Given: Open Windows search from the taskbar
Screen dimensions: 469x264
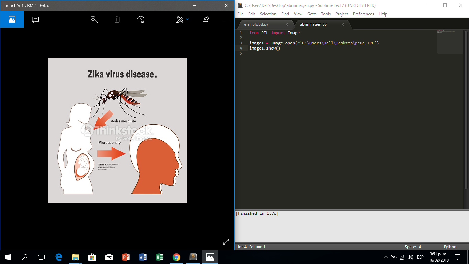Looking at the screenshot, I should (25, 257).
